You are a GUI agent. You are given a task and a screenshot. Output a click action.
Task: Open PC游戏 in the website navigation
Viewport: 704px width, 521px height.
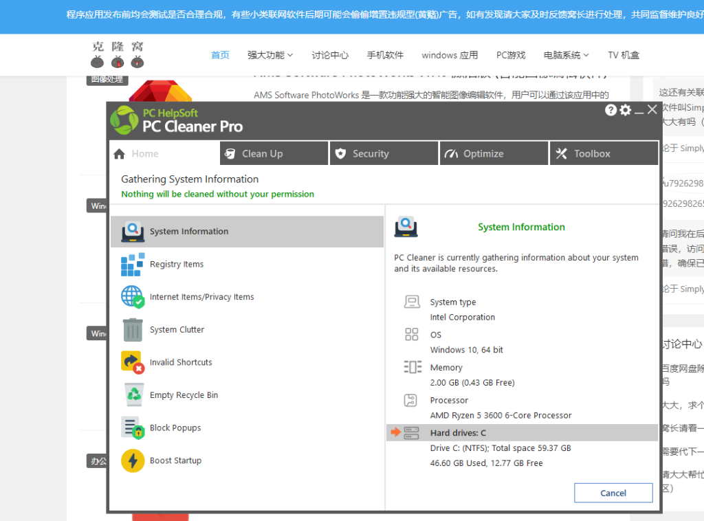(511, 55)
